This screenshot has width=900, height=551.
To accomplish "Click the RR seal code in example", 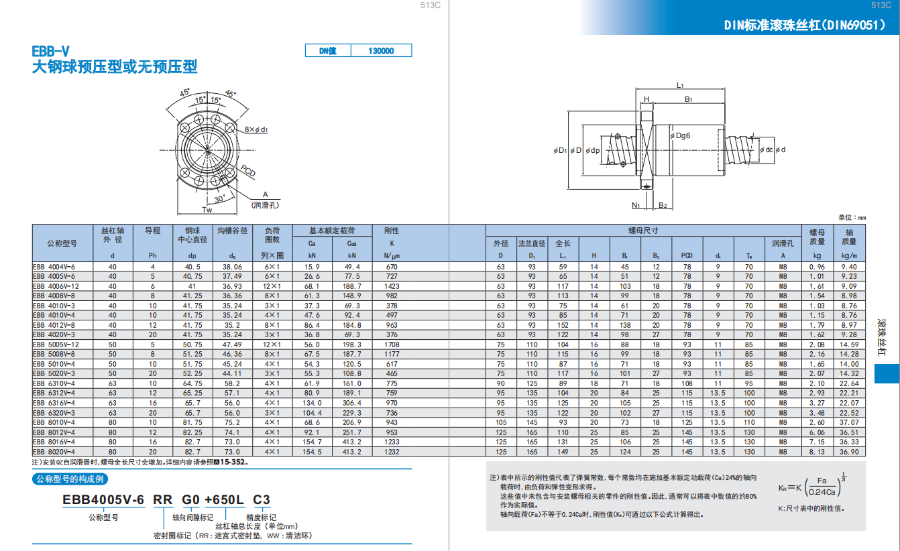I will point(163,500).
